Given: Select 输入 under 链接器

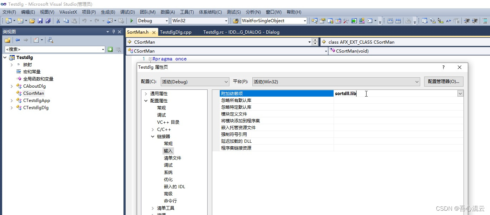Looking at the screenshot, I should coord(168,151).
